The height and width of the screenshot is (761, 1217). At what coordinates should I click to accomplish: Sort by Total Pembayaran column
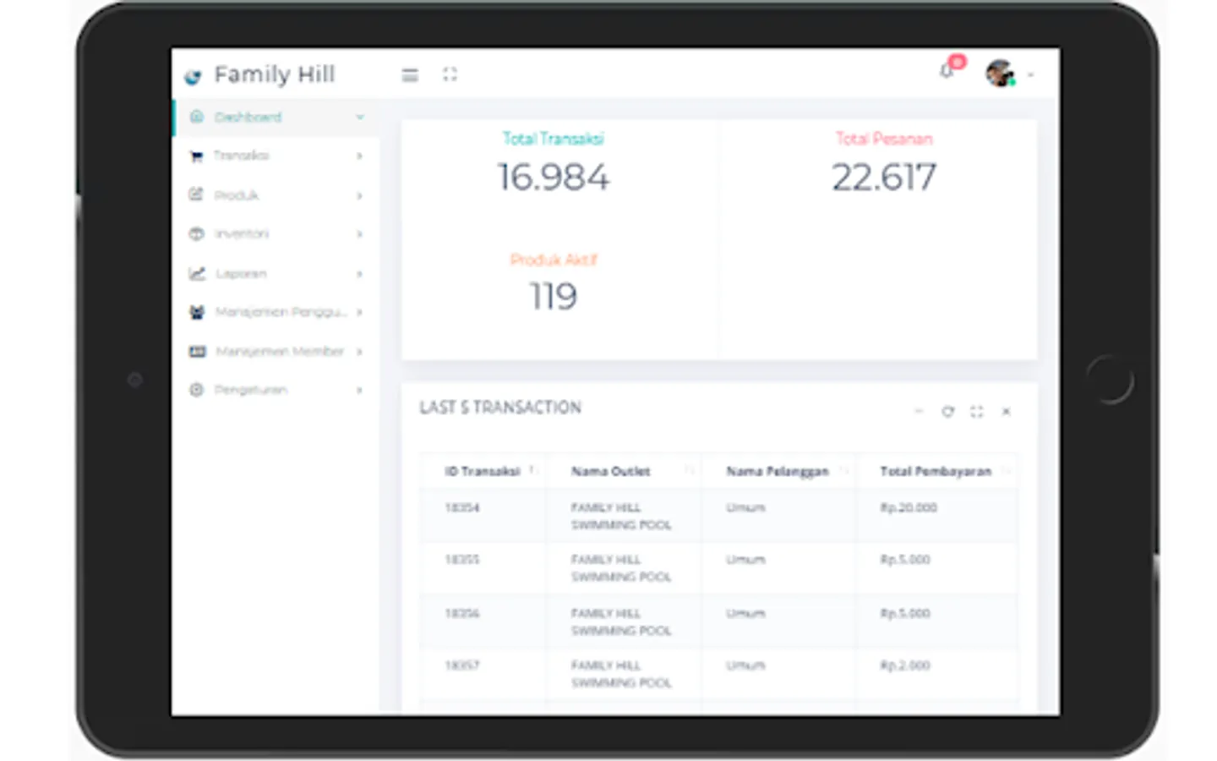(x=936, y=471)
